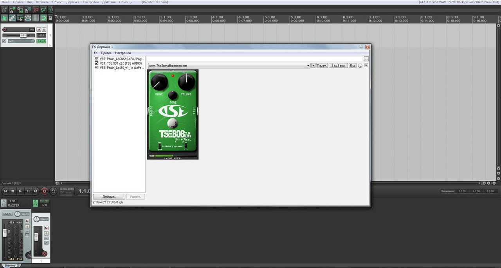Solo track 1 in the track panel

pyautogui.click(x=44, y=29)
